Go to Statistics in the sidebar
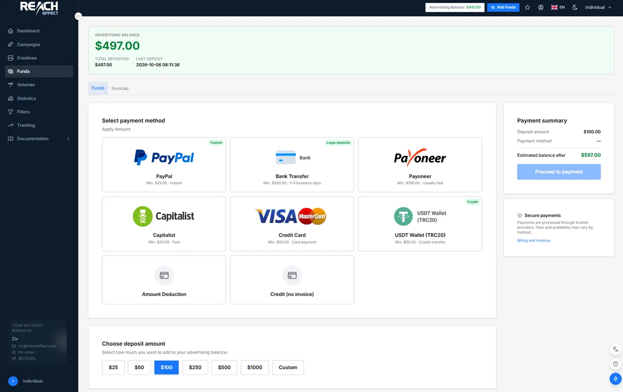The width and height of the screenshot is (623, 392). [39, 98]
